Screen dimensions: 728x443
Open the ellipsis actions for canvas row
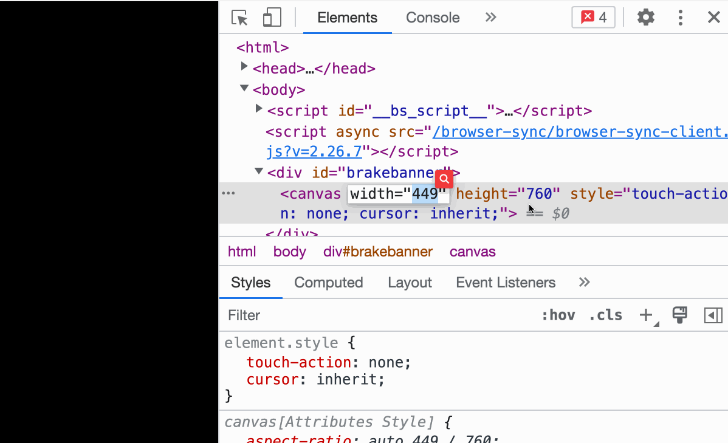tap(228, 193)
